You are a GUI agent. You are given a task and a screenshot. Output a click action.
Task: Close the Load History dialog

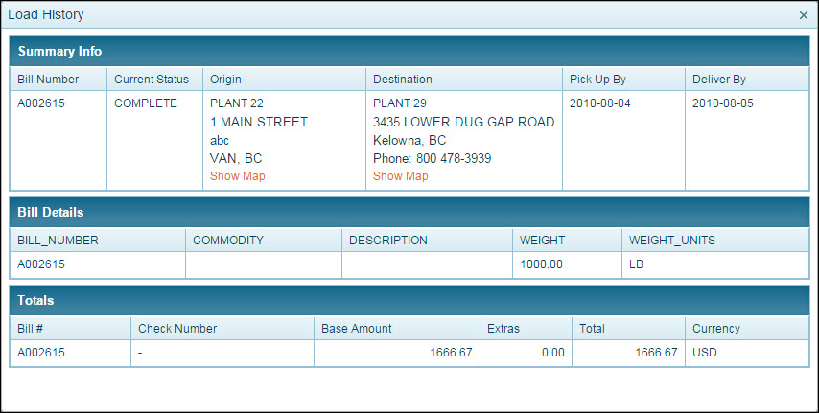tap(804, 15)
